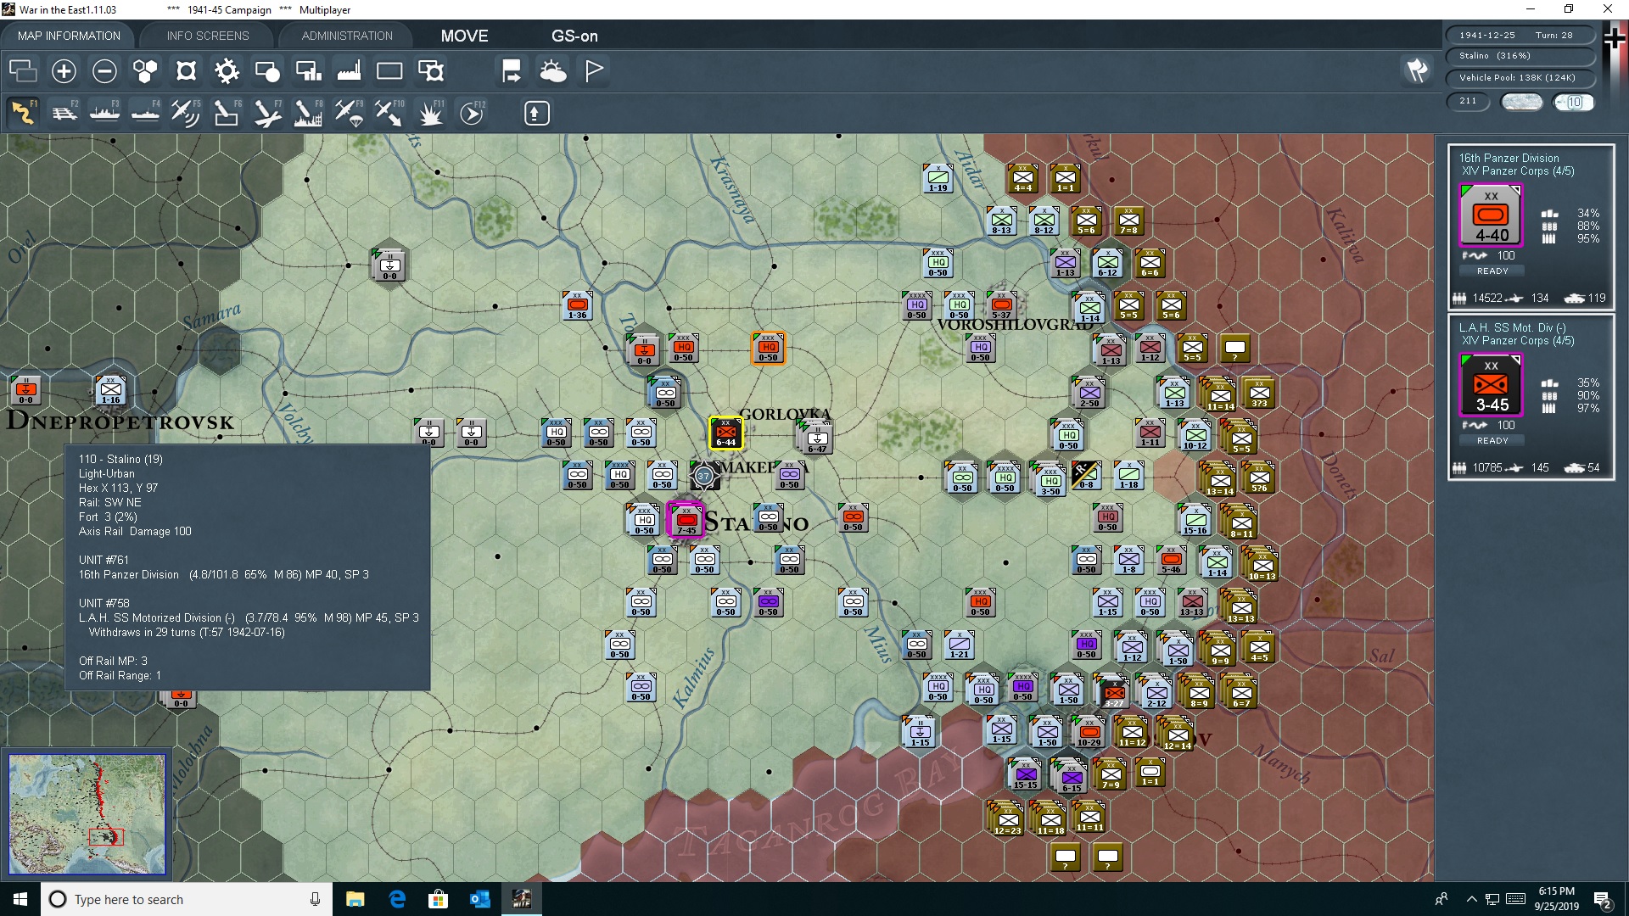The image size is (1629, 916).
Task: Select air recon mode F5
Action: (185, 113)
